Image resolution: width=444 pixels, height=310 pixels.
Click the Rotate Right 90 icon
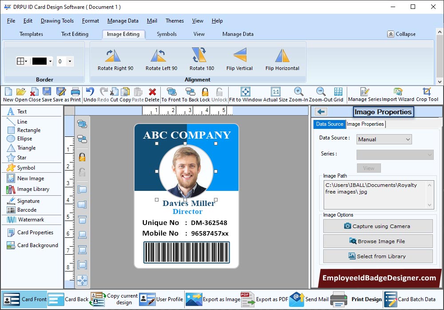pyautogui.click(x=113, y=55)
